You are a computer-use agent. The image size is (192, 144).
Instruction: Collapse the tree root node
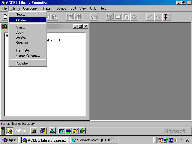7,35
